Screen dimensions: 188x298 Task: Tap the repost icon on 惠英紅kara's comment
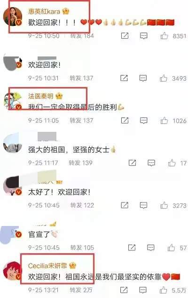[125, 36]
